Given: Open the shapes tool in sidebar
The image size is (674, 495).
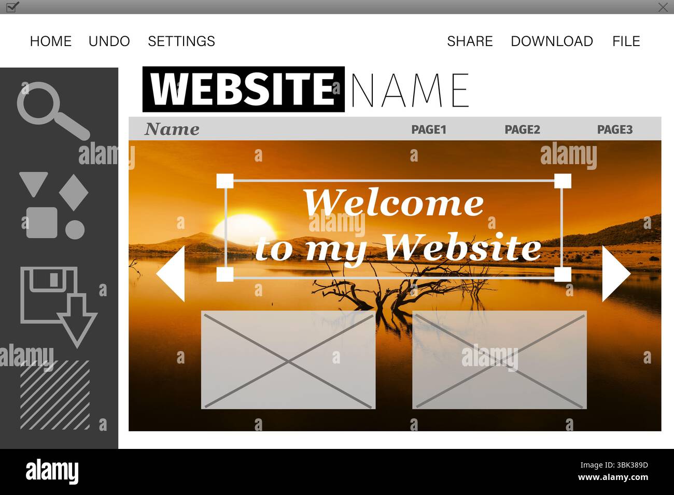Looking at the screenshot, I should (x=54, y=206).
